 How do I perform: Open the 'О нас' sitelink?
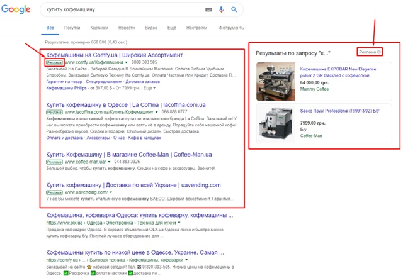pos(119,138)
